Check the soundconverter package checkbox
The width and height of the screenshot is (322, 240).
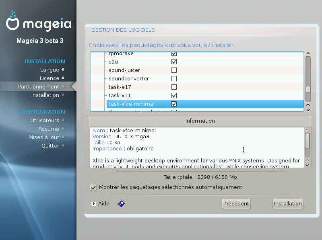click(174, 78)
